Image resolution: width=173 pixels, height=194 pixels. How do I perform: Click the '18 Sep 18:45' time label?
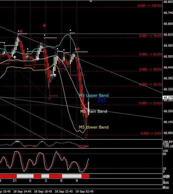pyautogui.click(x=43, y=191)
